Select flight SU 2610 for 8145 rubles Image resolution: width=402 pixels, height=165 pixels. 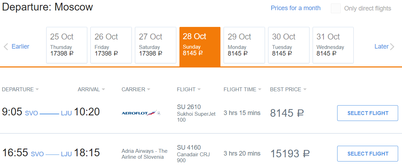[368, 113]
